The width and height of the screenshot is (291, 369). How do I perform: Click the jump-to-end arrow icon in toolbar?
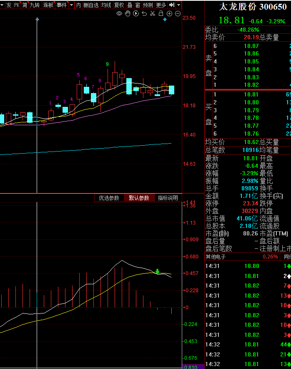tap(172, 5)
